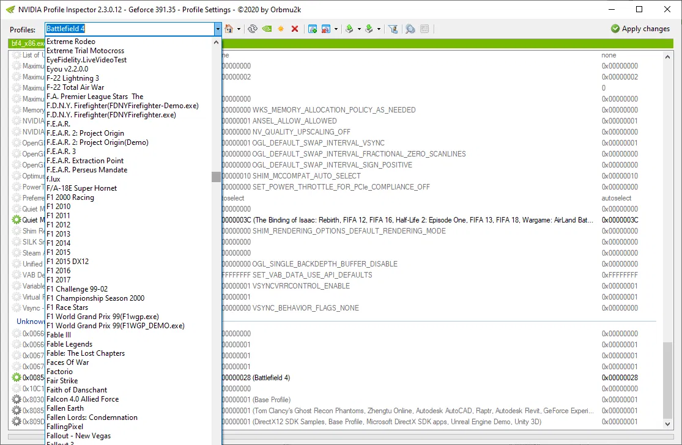Screen dimensions: 682x445
Task: Click the WKS_MEMORY_ALLOCATION_POLICY_AS_NEEDED value
Action: coord(334,110)
